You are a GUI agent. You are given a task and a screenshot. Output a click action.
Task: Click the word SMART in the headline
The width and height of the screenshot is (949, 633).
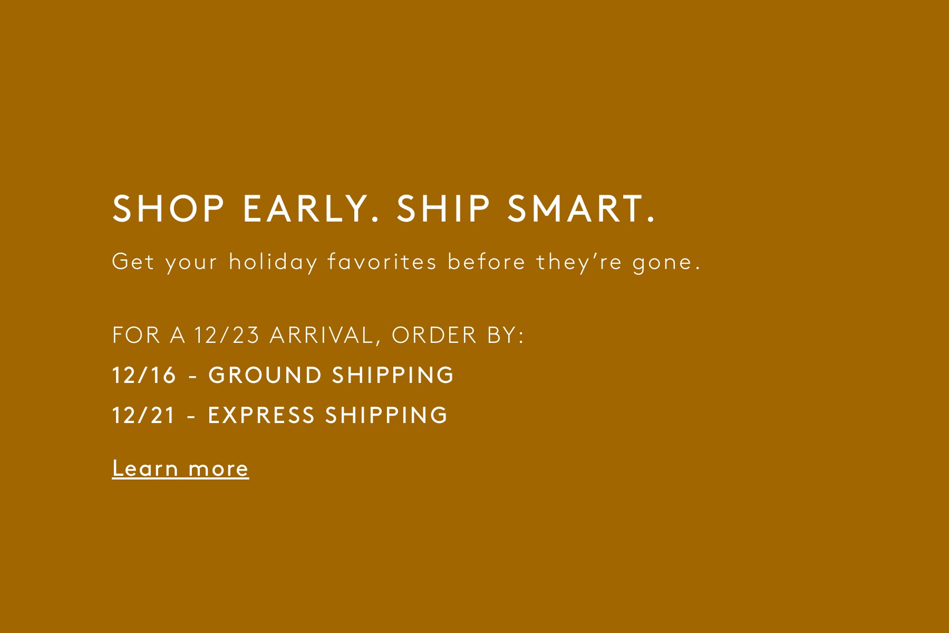(581, 209)
